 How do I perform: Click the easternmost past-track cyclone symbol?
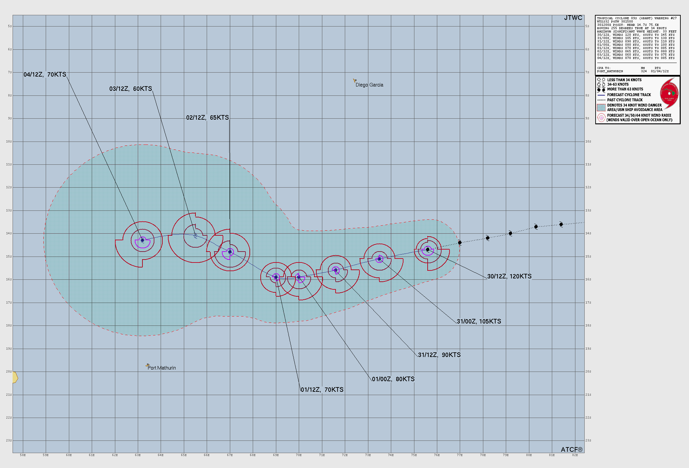click(x=561, y=224)
